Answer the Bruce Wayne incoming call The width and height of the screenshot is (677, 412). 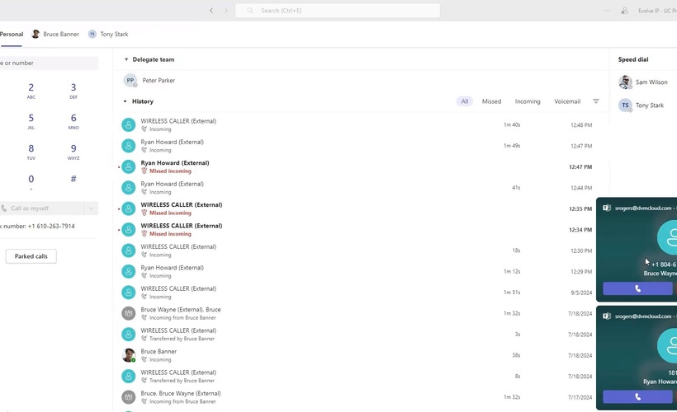637,288
